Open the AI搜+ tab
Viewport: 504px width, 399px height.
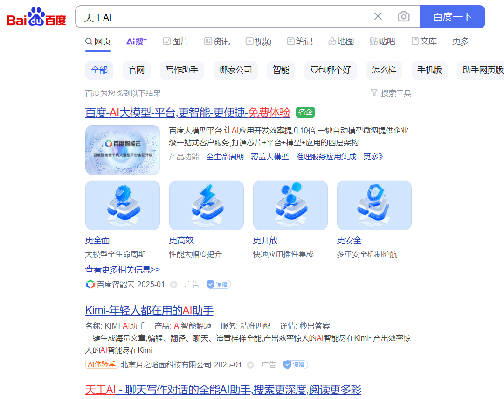pos(137,42)
